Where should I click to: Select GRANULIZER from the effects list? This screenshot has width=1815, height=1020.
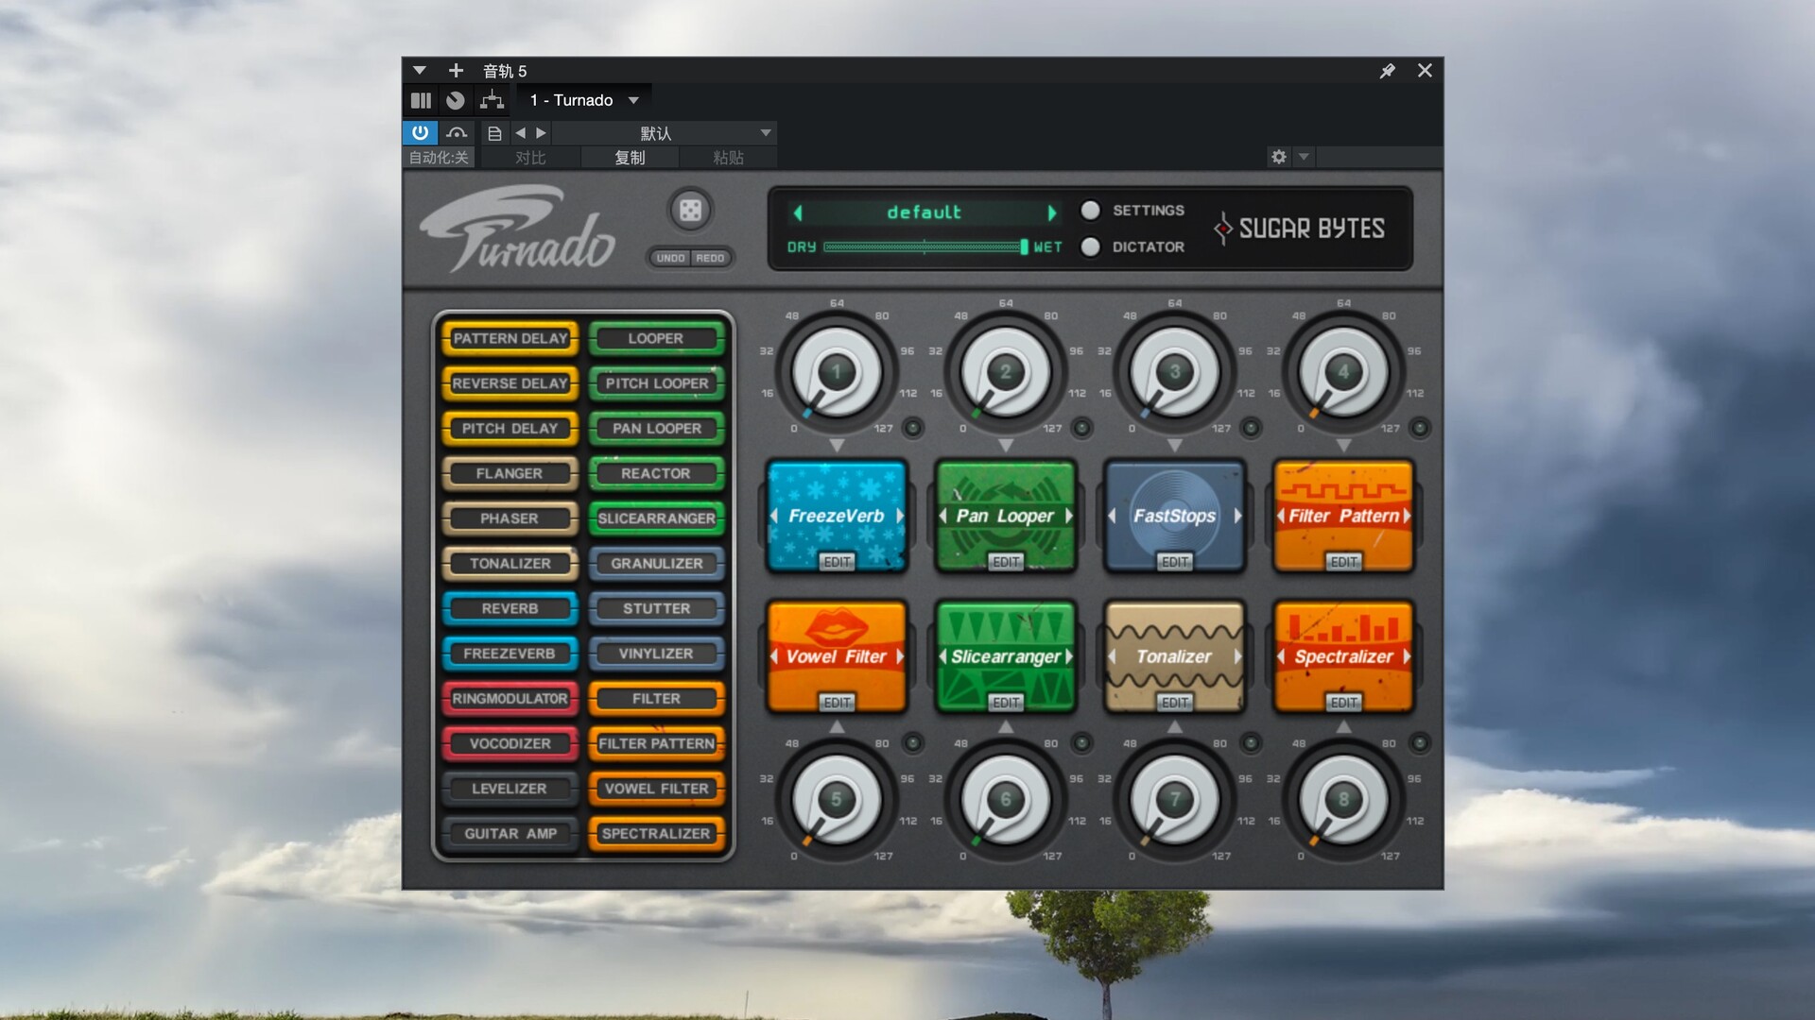[656, 563]
